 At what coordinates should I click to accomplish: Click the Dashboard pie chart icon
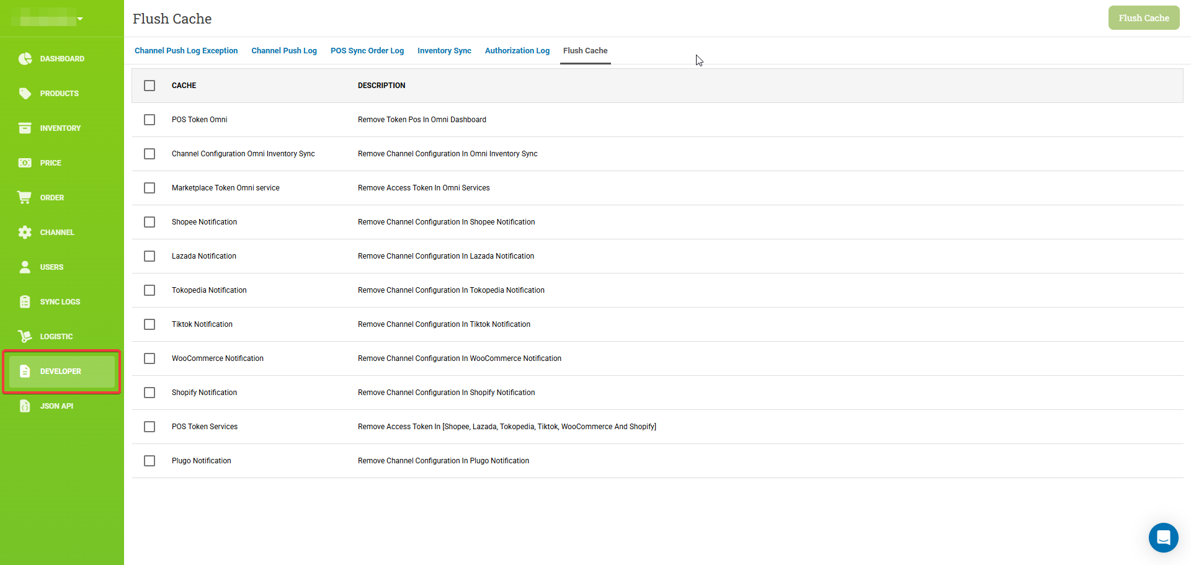(25, 59)
